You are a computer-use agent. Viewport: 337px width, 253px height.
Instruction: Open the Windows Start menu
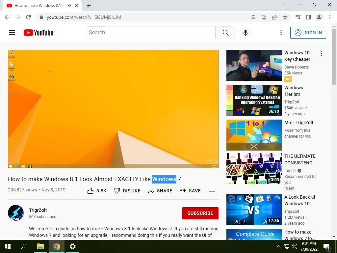click(8, 246)
